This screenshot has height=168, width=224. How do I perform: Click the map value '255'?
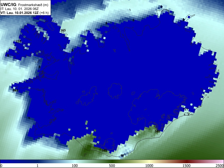[18, 41]
